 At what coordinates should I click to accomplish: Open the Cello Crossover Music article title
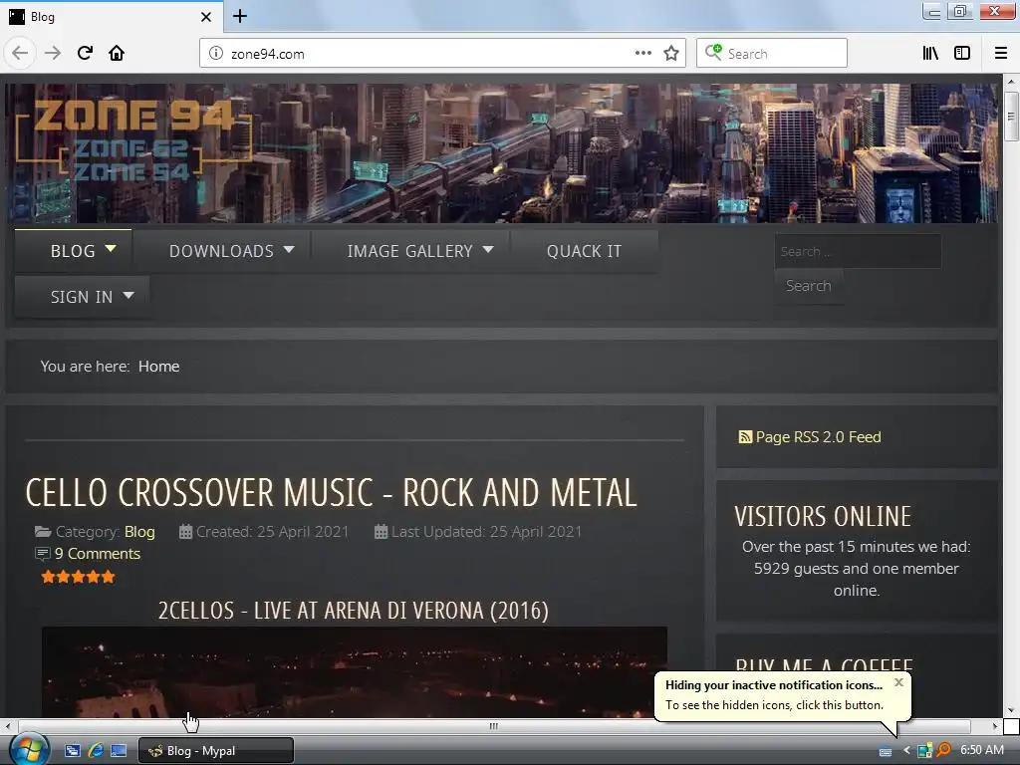331,492
